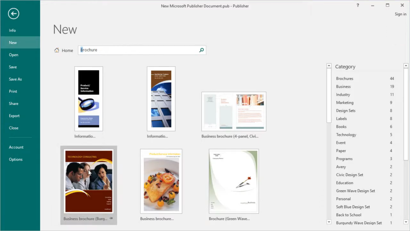
Task: Open the Info section
Action: pos(12,30)
